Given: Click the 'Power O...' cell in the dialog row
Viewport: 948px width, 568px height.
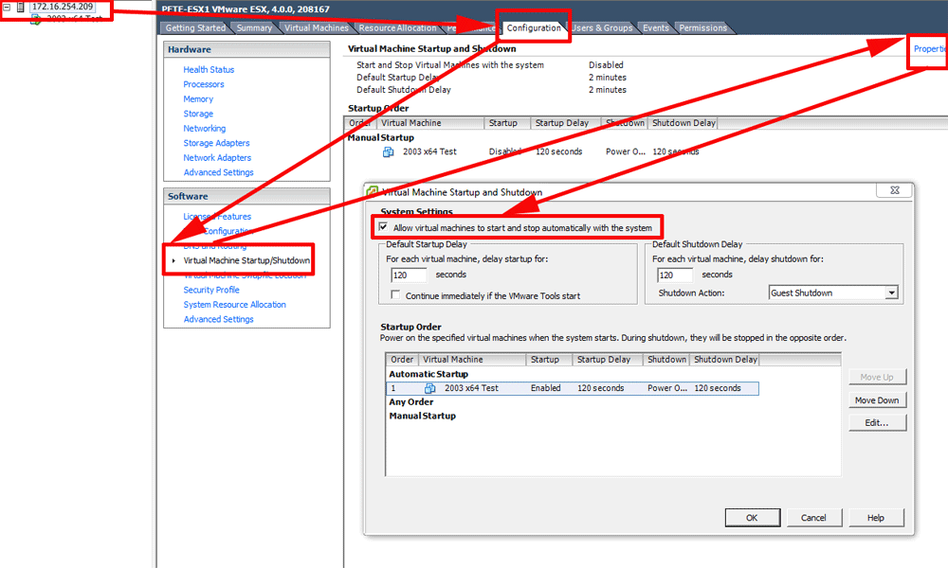Looking at the screenshot, I should pyautogui.click(x=666, y=388).
